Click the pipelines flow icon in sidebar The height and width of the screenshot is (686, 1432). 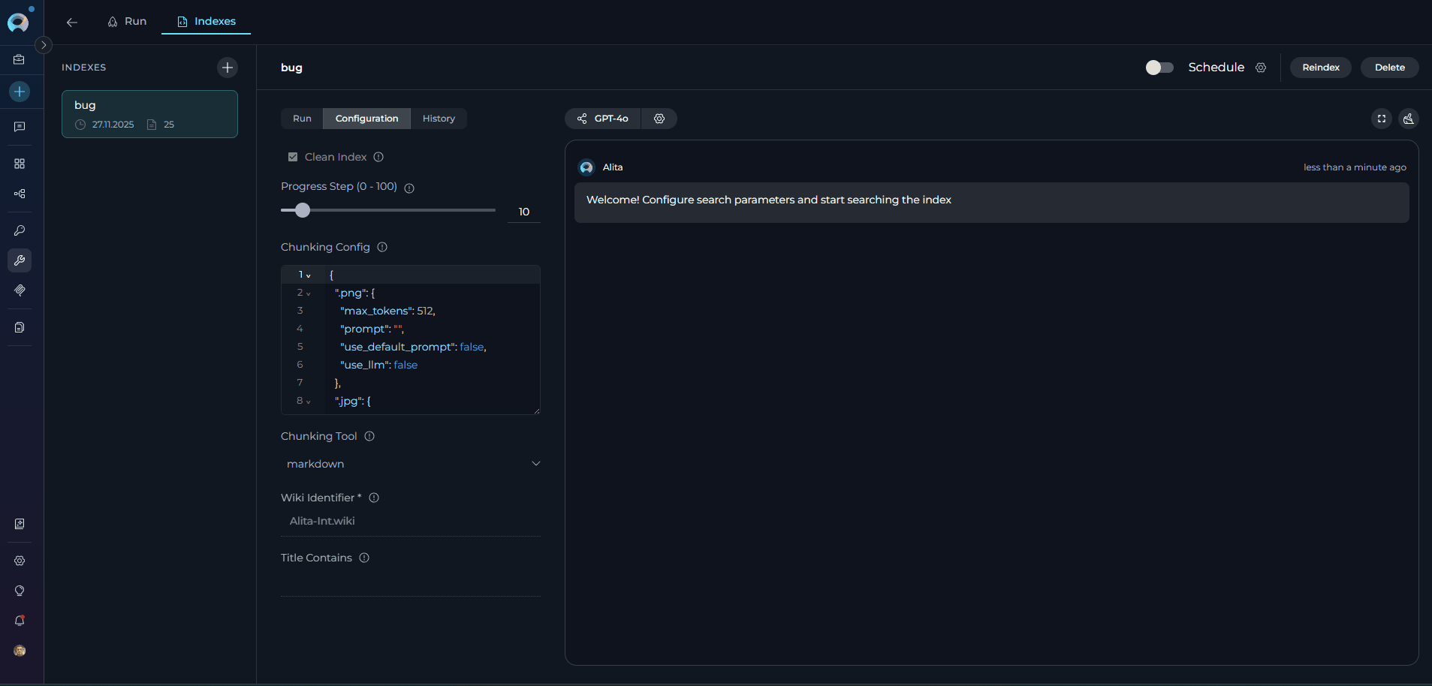click(x=20, y=194)
